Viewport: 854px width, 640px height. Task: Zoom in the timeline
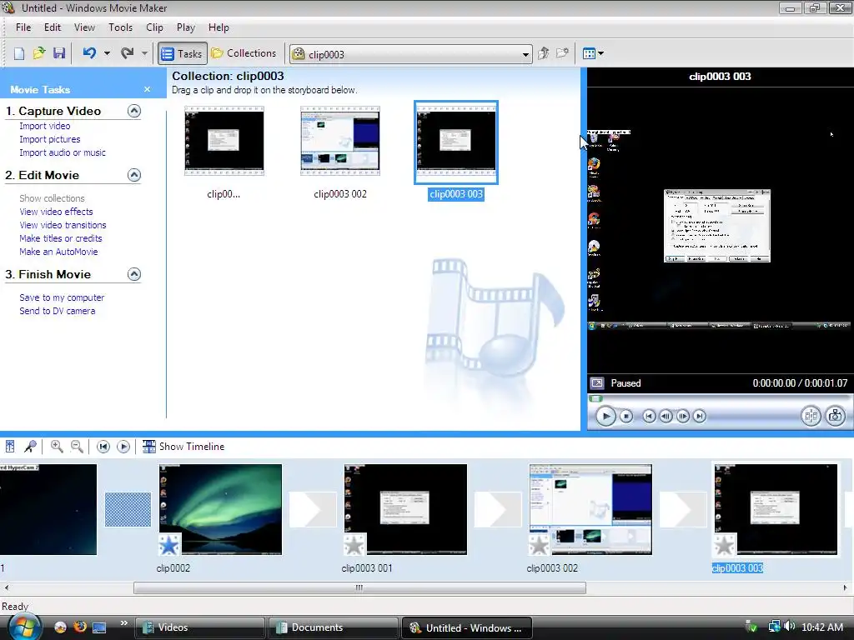tap(57, 447)
